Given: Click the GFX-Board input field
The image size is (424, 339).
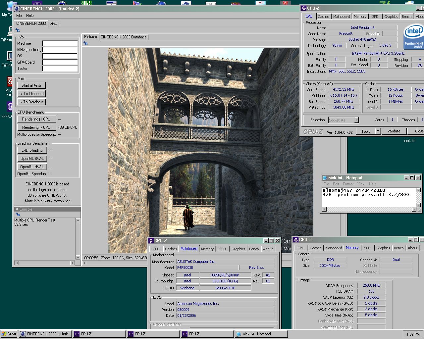Looking at the screenshot, I should pos(60,62).
